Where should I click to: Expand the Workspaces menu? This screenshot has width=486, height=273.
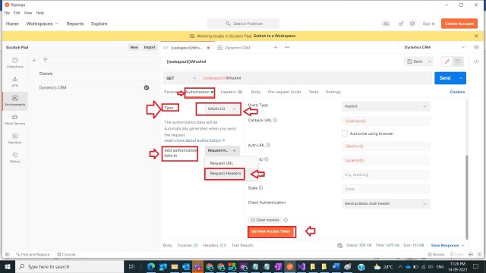(43, 24)
